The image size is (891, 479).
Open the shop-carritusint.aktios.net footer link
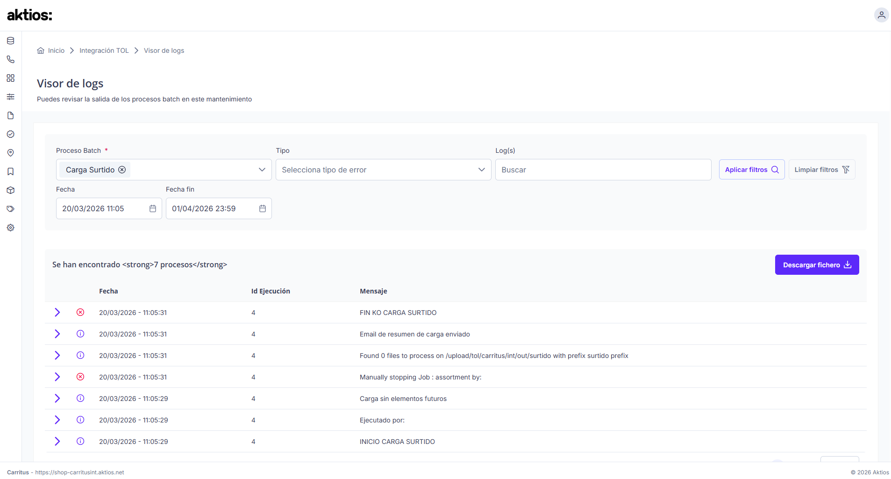79,472
